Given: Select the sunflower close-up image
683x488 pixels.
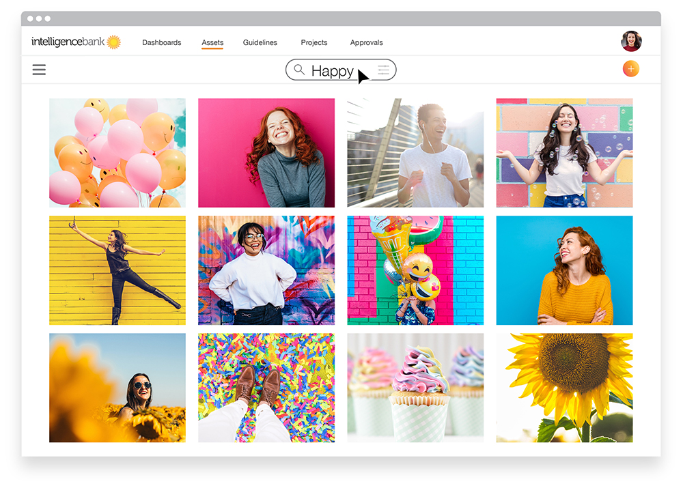Looking at the screenshot, I should click(565, 388).
